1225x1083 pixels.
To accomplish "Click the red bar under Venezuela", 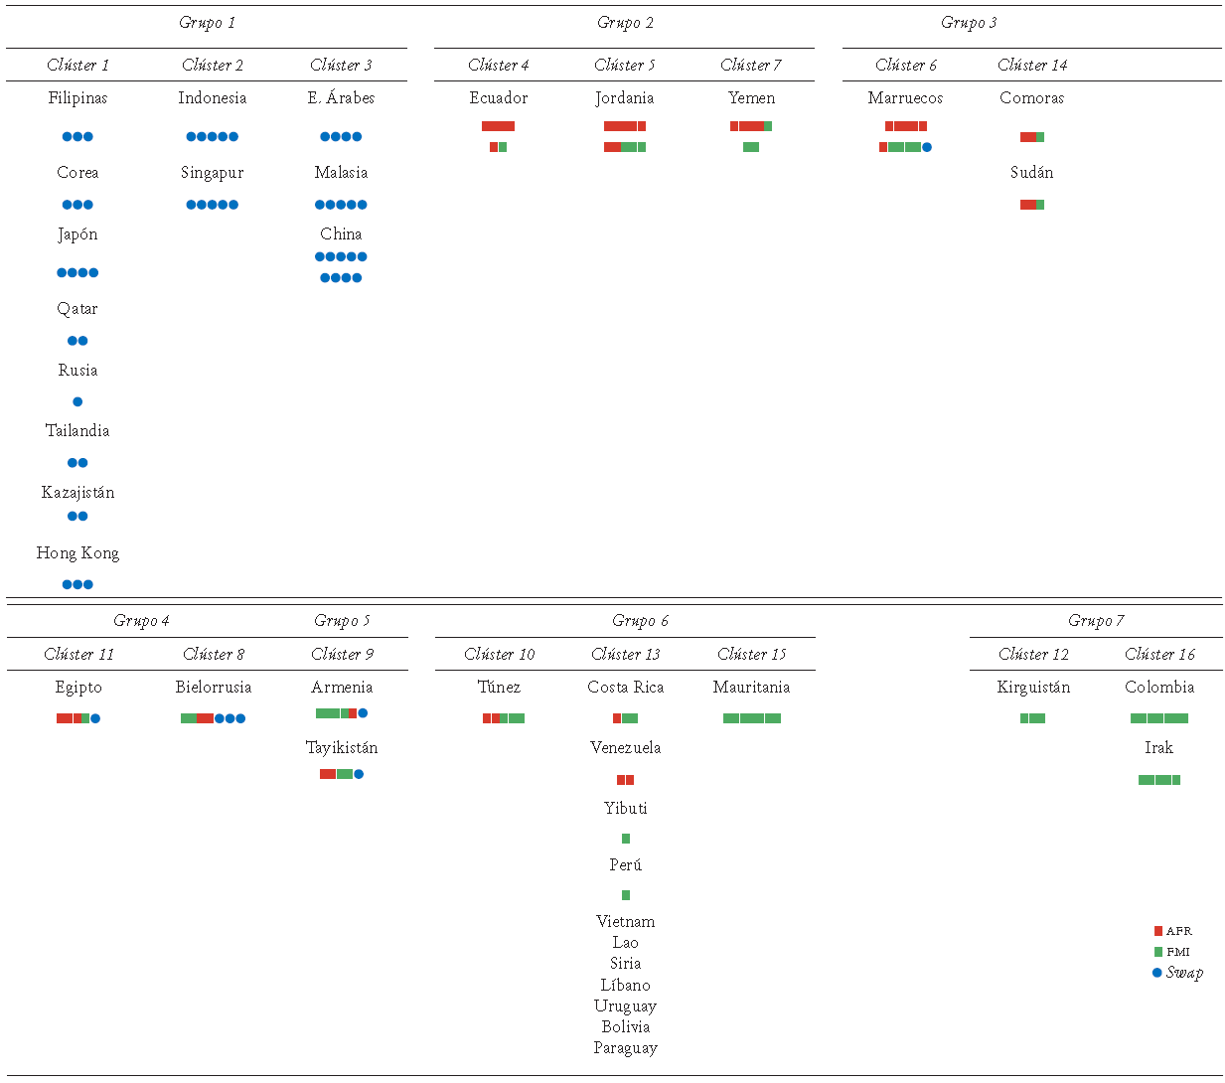I will [x=625, y=780].
